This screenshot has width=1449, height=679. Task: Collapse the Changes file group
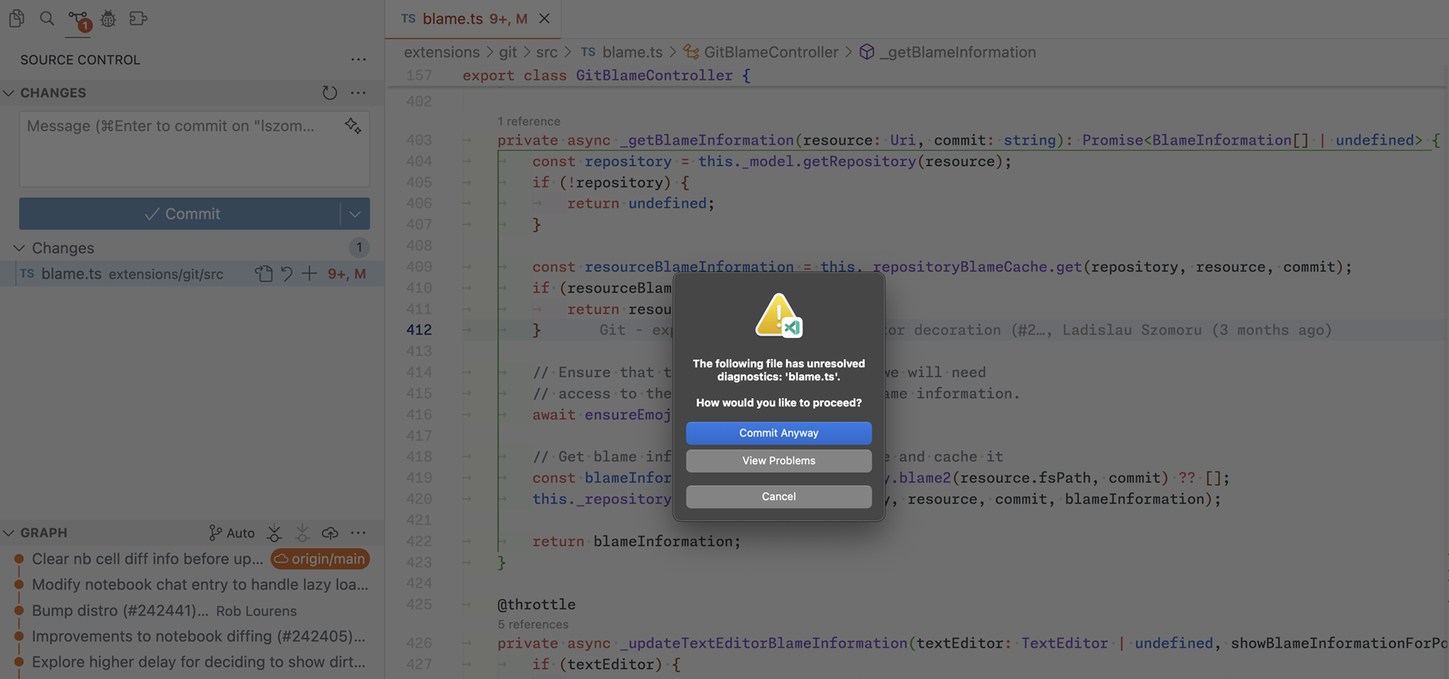(20, 248)
